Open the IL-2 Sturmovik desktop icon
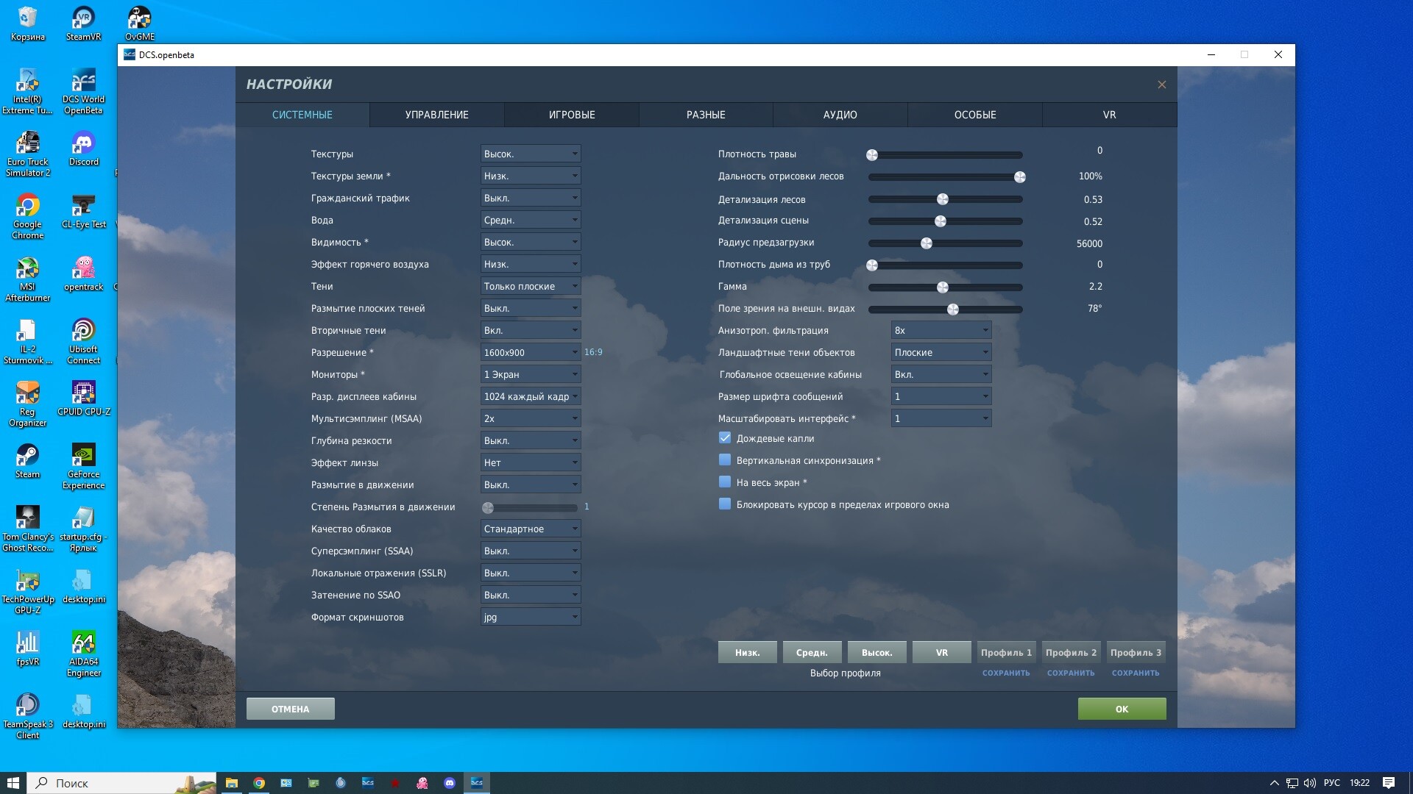1413x794 pixels. pyautogui.click(x=27, y=342)
